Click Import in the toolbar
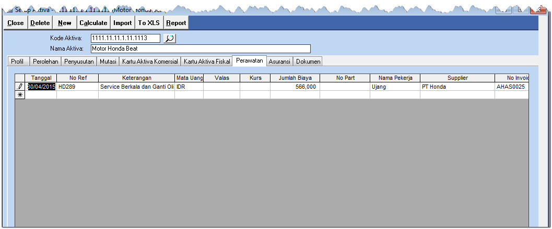This screenshot has height=229, width=552. (123, 23)
